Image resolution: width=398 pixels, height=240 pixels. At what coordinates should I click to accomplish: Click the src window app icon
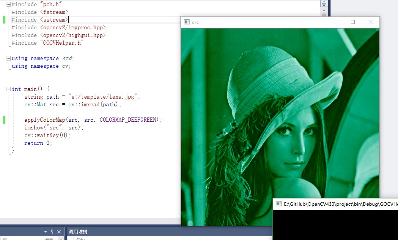[187, 22]
